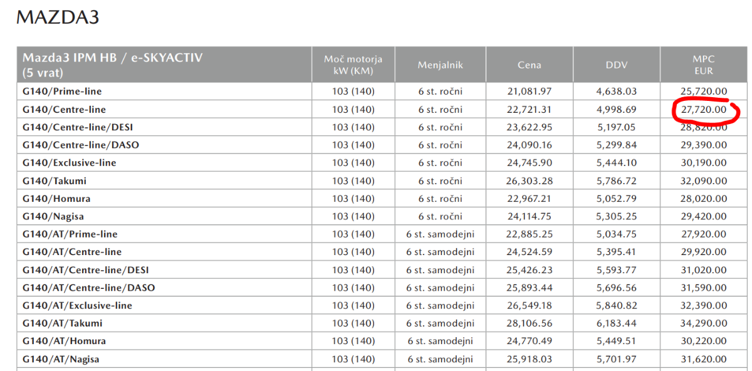The image size is (752, 371).
Task: Click the Moč motorja kW (KM) header
Action: tap(353, 65)
